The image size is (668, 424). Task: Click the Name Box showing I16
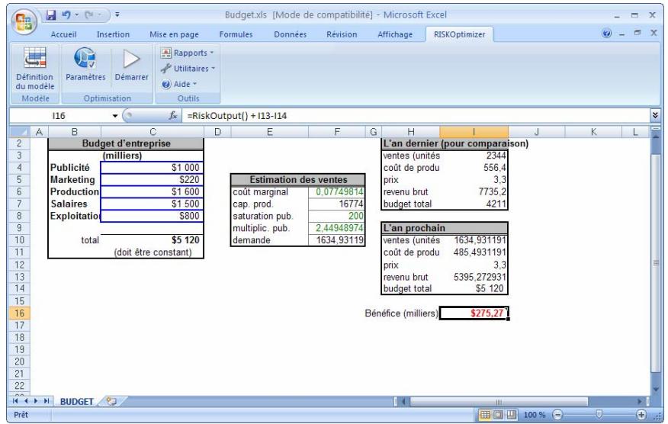[x=59, y=116]
